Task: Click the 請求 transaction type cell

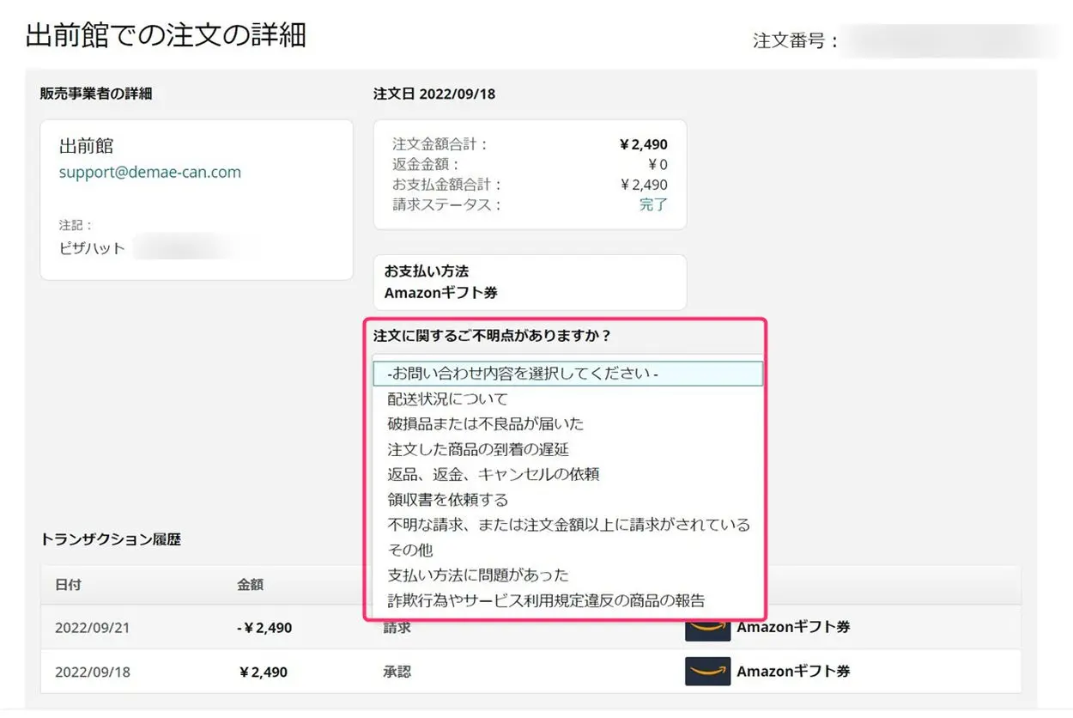Action: [x=397, y=628]
